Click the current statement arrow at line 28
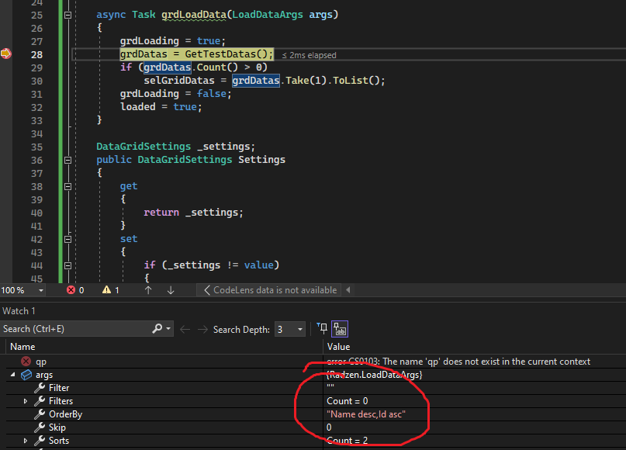The width and height of the screenshot is (626, 450). point(6,54)
